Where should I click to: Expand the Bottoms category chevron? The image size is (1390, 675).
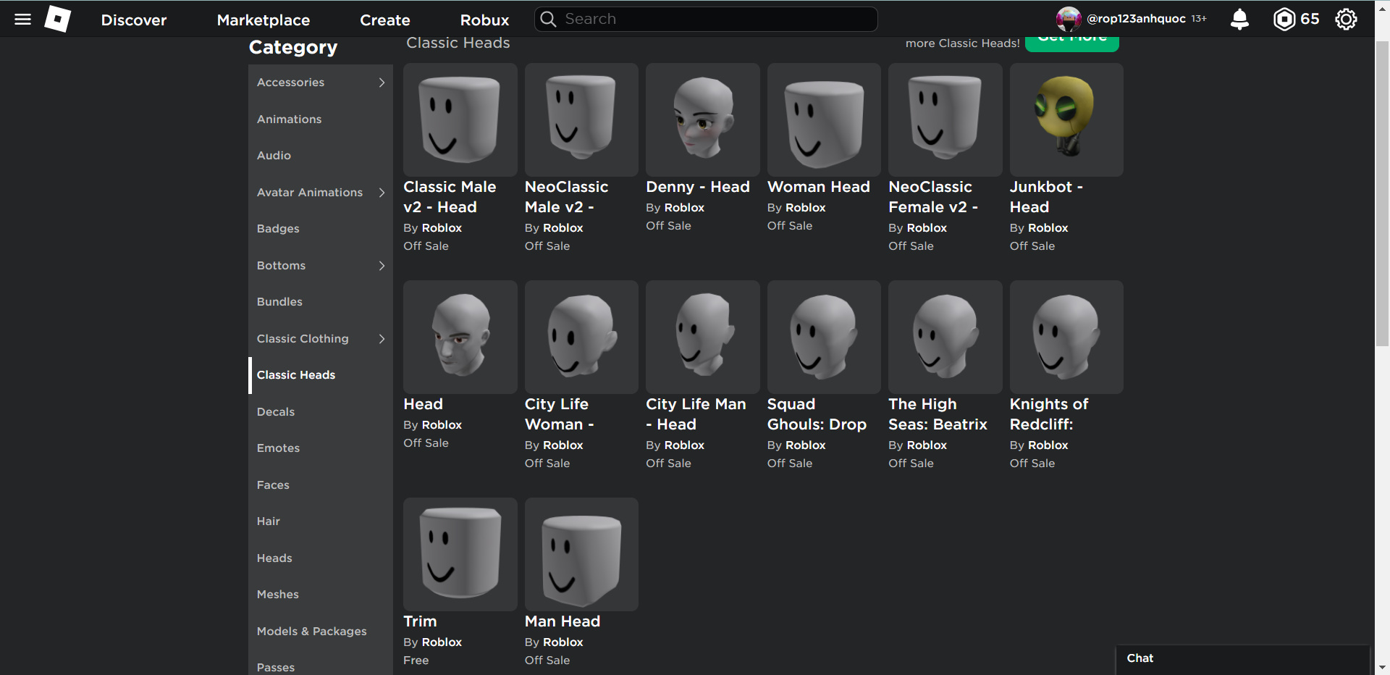[382, 266]
